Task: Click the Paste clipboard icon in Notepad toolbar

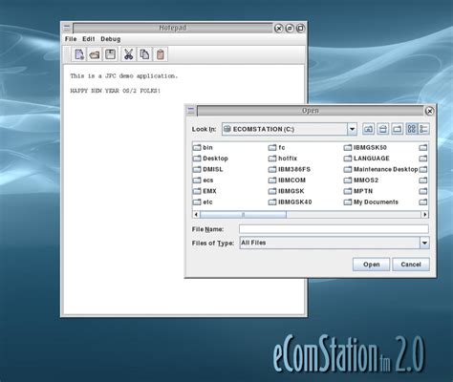Action: [161, 54]
